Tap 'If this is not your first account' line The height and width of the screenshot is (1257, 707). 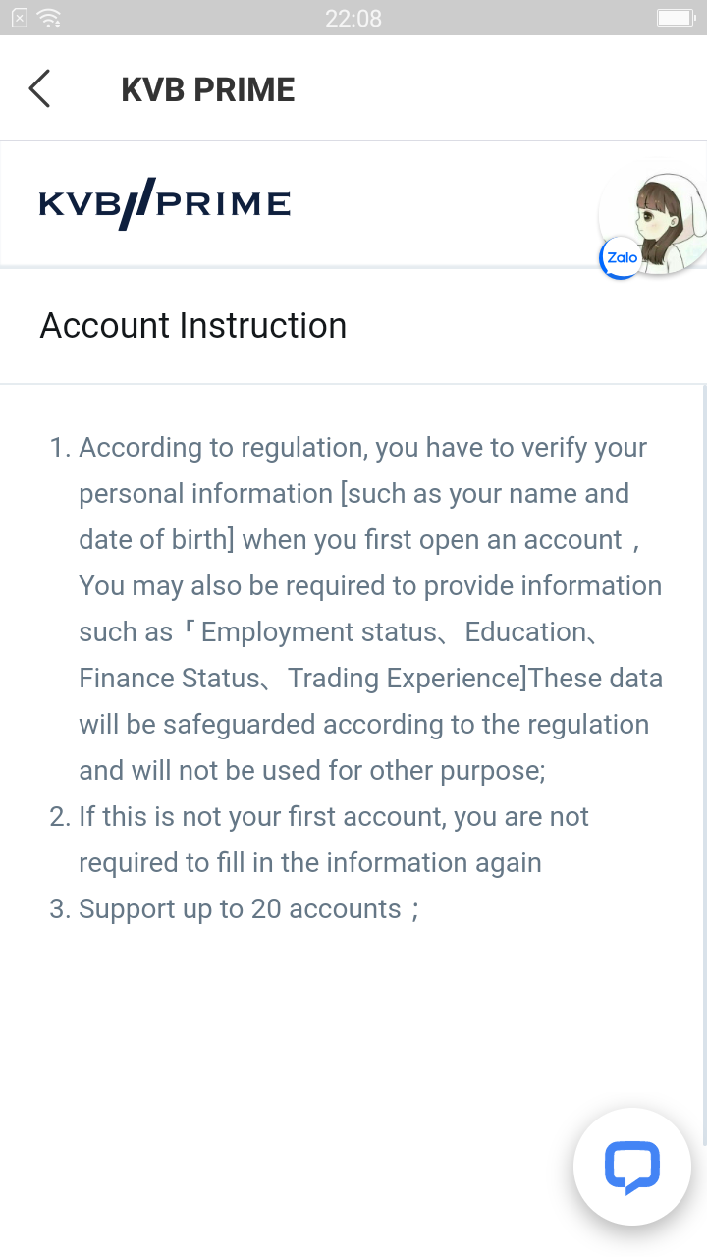pyautogui.click(x=334, y=816)
